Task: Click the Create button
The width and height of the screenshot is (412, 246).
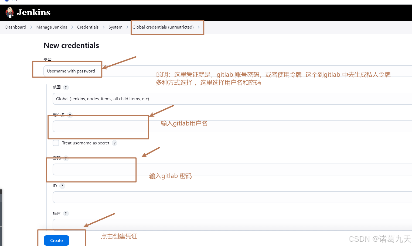Action: 56,240
